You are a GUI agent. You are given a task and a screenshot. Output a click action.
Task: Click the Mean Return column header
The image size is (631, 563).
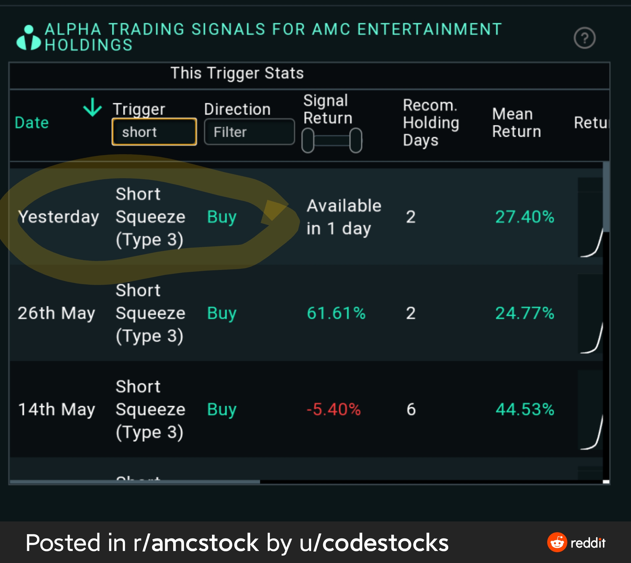tap(516, 123)
